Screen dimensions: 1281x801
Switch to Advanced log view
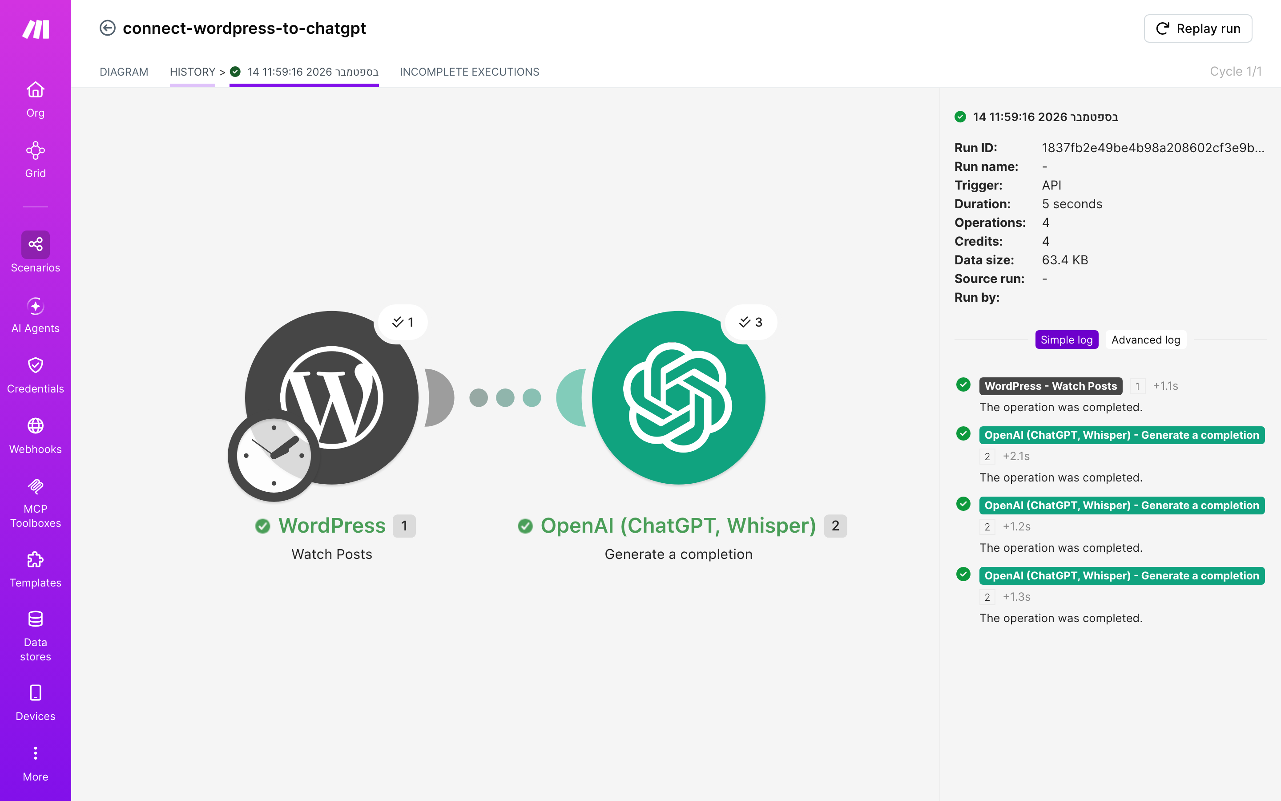coord(1146,340)
